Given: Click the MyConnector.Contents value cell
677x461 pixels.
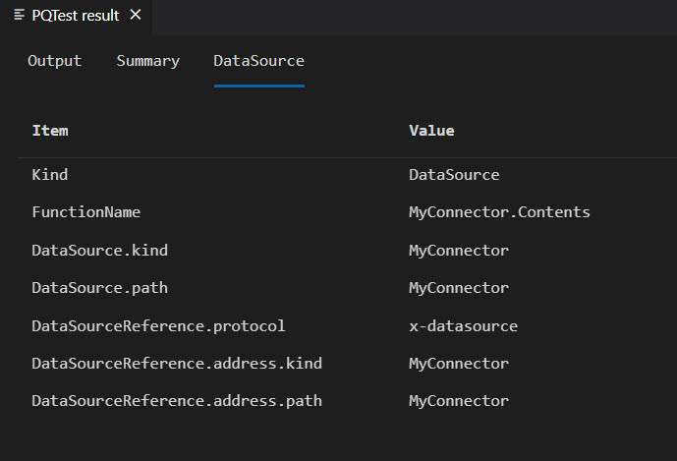Looking at the screenshot, I should pos(499,212).
